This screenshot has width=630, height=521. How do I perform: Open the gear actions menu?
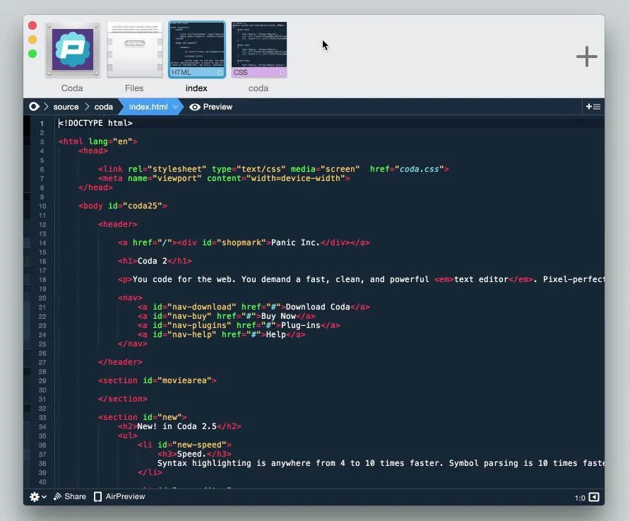pos(38,497)
